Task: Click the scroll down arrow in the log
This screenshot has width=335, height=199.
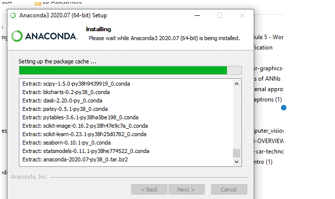Action: pos(236,162)
